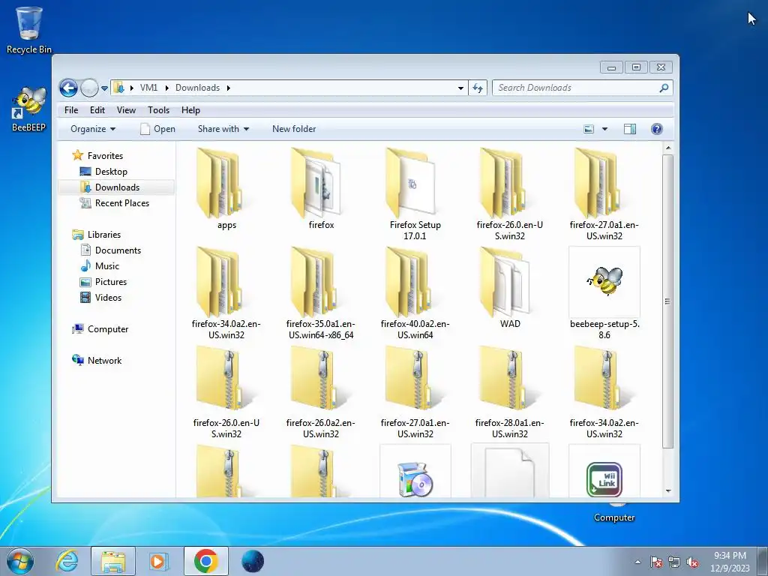Image resolution: width=768 pixels, height=576 pixels.
Task: Click the scroll up arrow
Action: (x=668, y=148)
